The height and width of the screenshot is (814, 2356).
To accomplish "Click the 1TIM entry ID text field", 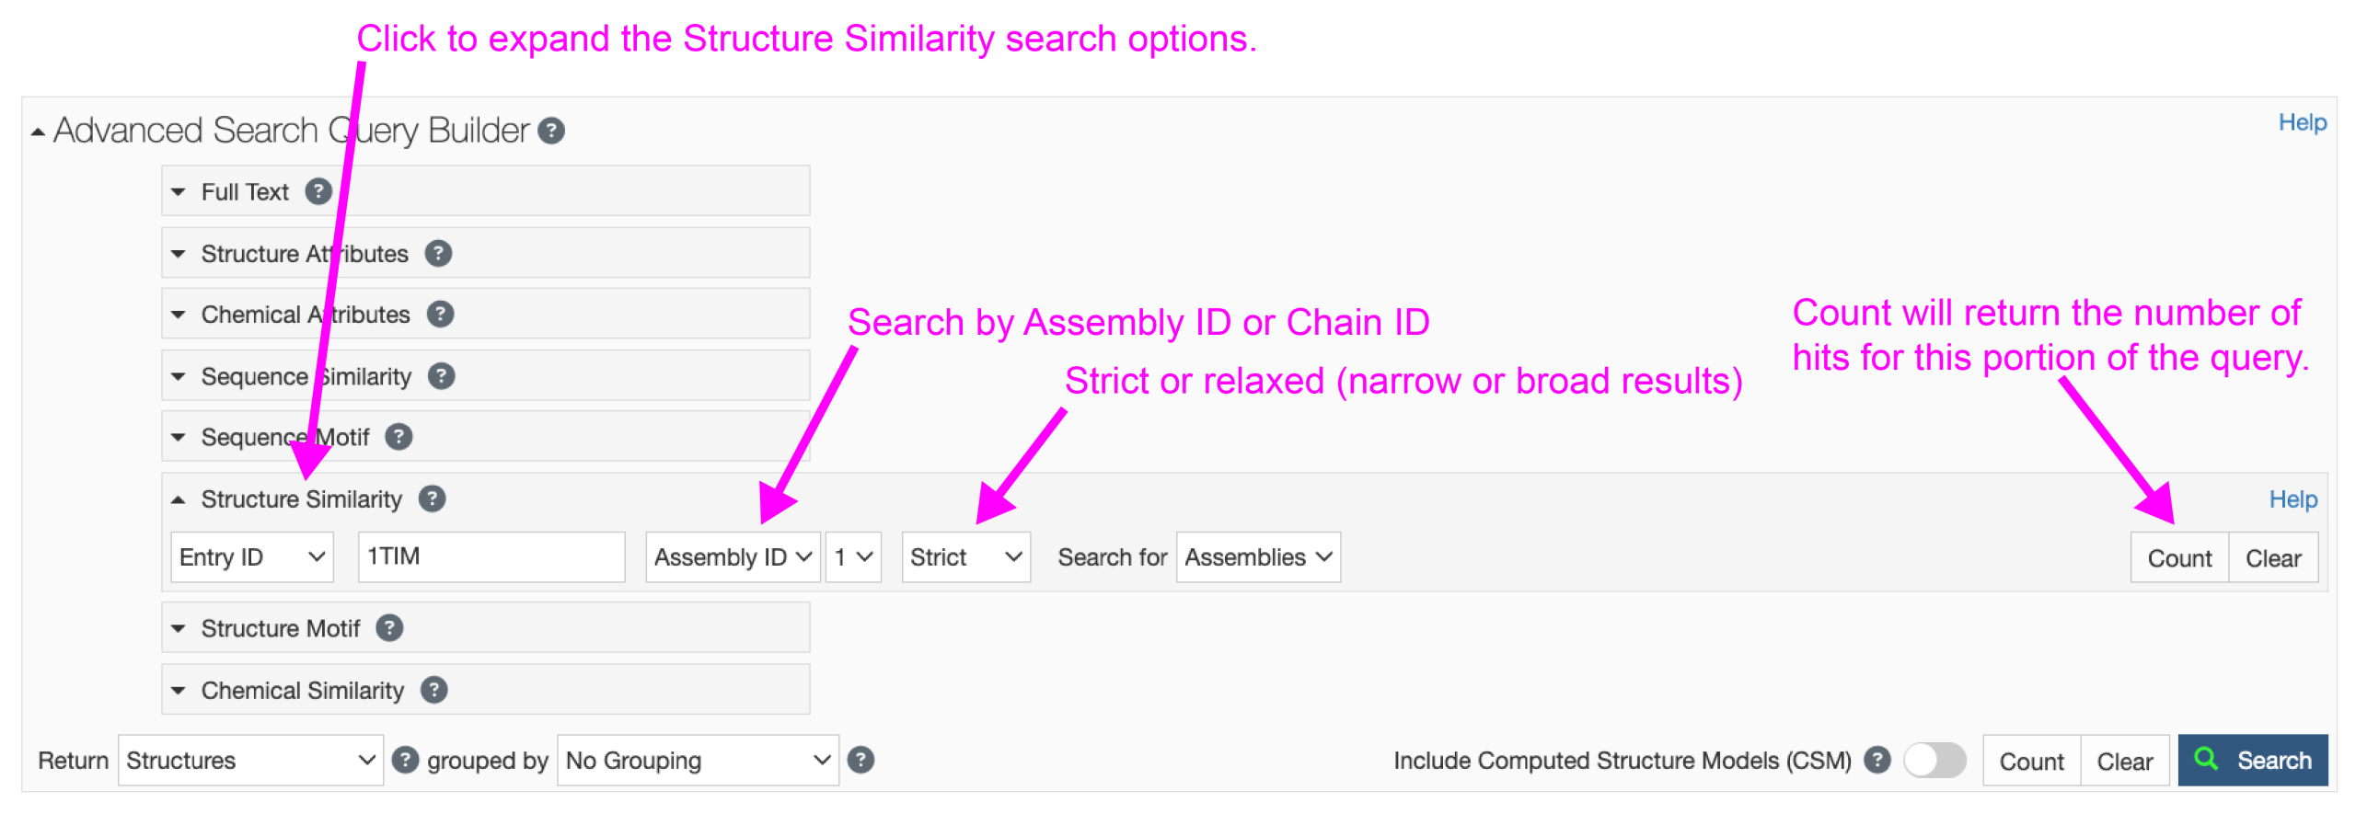I will [x=491, y=557].
